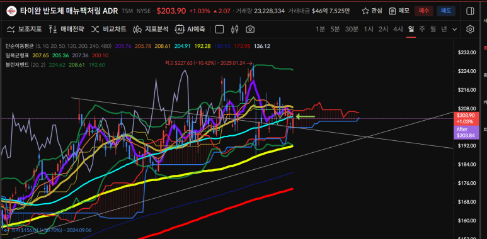The height and width of the screenshot is (239, 487).
Task: Click the moving average 173.98 red value
Action: (243, 46)
